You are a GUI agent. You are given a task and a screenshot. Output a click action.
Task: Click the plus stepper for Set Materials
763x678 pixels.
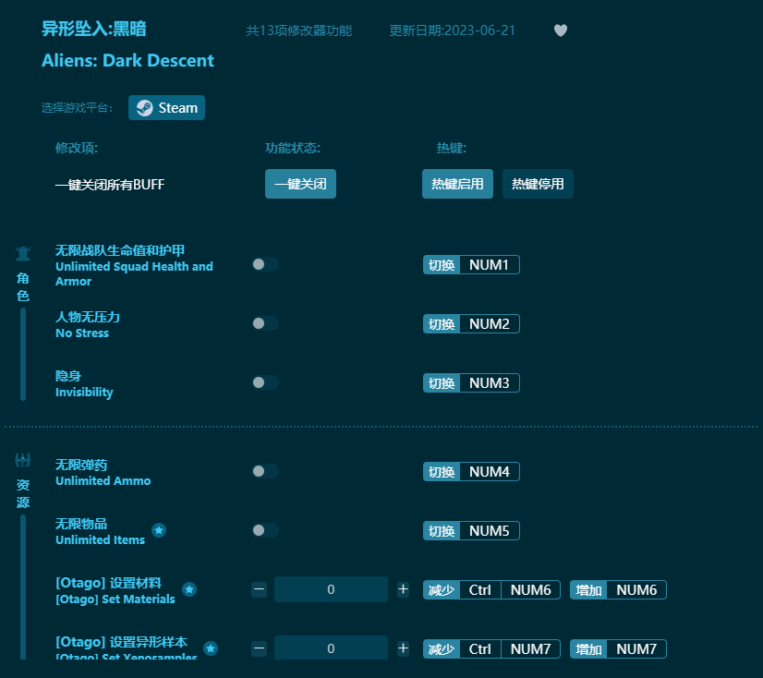pyautogui.click(x=403, y=589)
